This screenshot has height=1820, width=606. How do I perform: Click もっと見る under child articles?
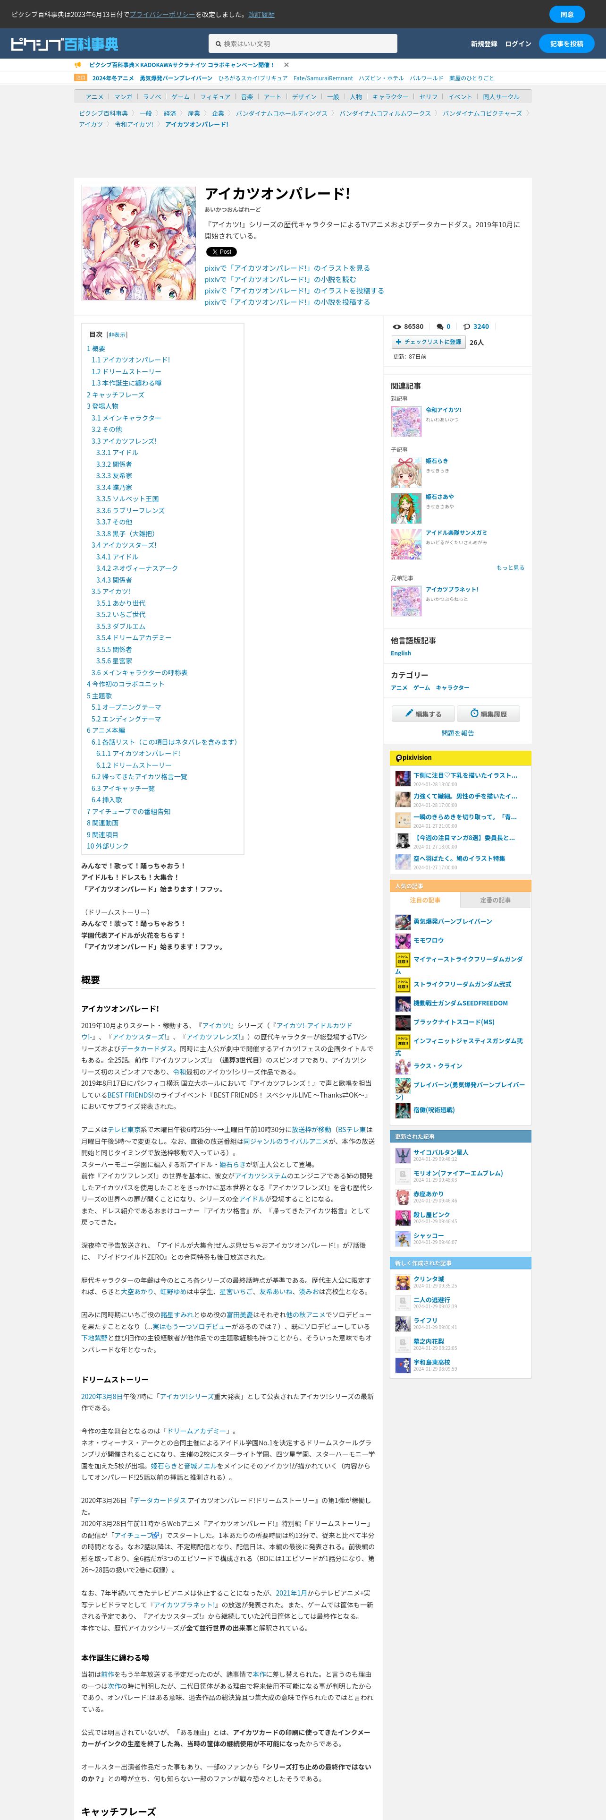click(510, 568)
